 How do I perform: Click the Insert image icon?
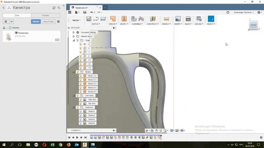point(178,19)
